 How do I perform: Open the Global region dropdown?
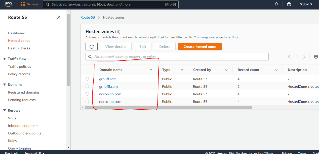306,4
